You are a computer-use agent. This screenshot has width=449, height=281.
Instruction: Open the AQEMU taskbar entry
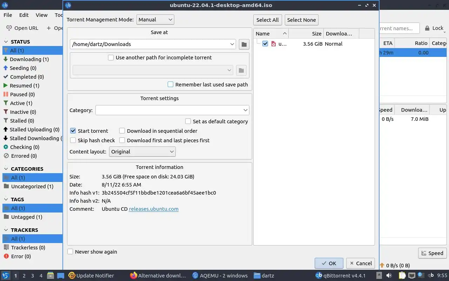220,276
